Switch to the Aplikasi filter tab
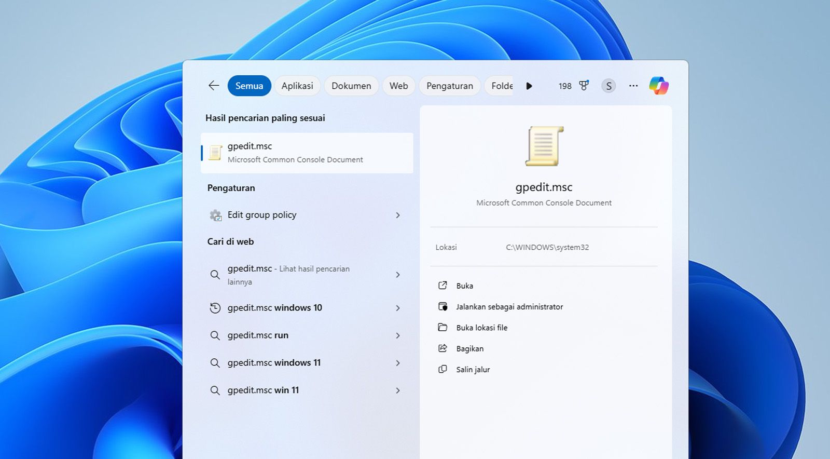 (x=297, y=86)
